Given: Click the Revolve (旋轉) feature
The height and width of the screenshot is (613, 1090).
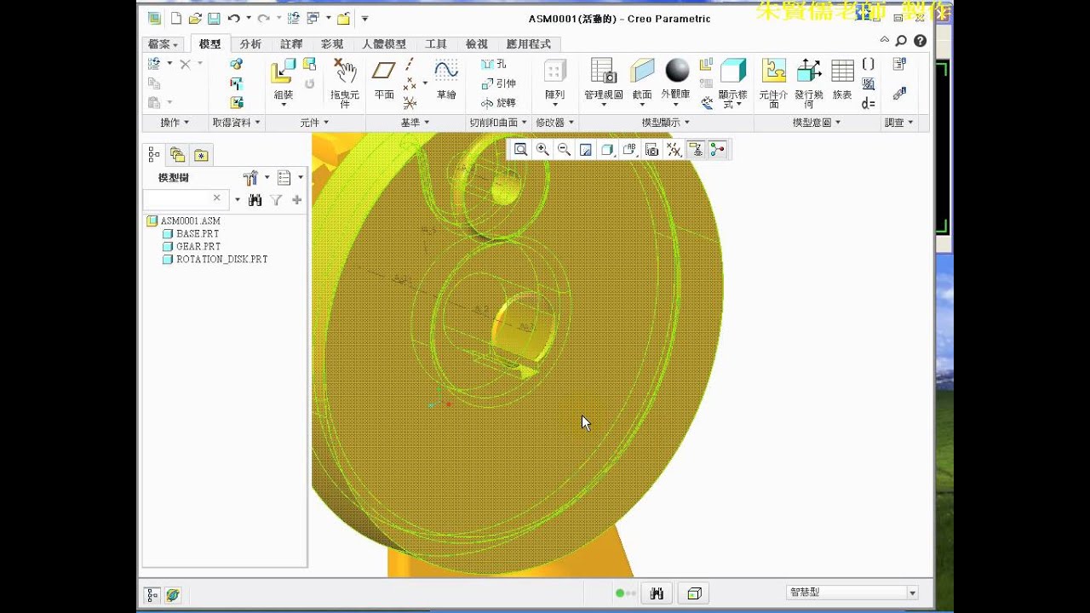Looking at the screenshot, I should 498,103.
